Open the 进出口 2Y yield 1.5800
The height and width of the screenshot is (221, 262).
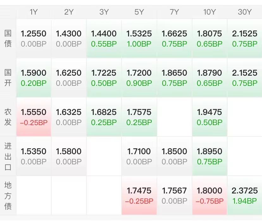tap(69, 156)
